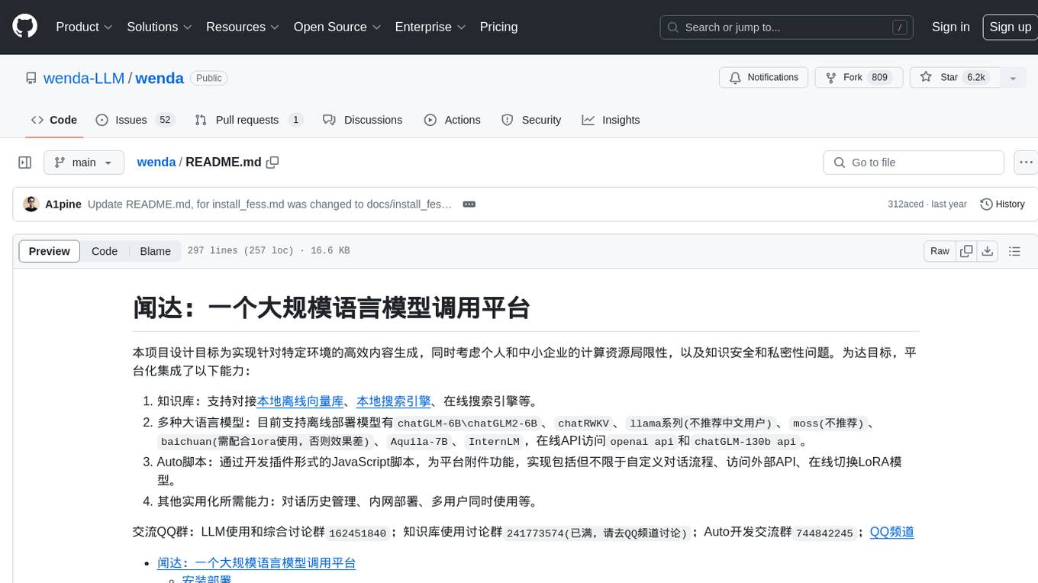Open the more file actions menu
Viewport: 1038px width, 583px height.
click(x=1026, y=163)
